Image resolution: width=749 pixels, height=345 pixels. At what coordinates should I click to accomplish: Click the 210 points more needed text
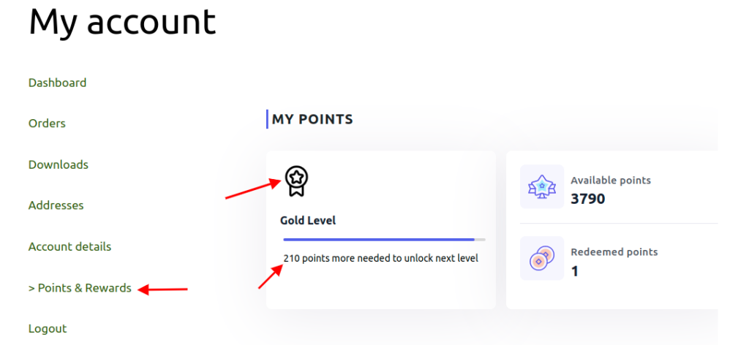[380, 259]
